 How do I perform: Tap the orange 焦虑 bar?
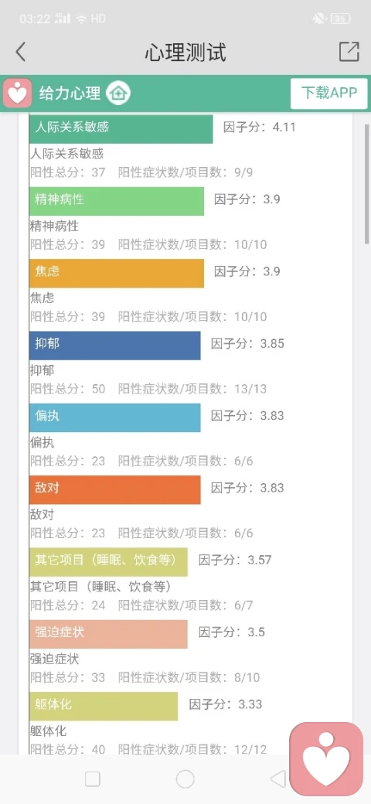point(117,274)
